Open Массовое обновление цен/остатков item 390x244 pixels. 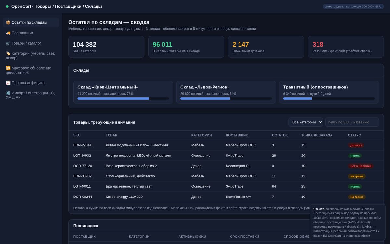click(31, 70)
